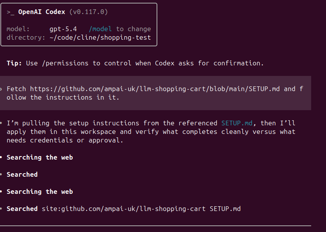
Task: Click the bullet beside "I'm pulling the setup"
Action: coord(2,123)
